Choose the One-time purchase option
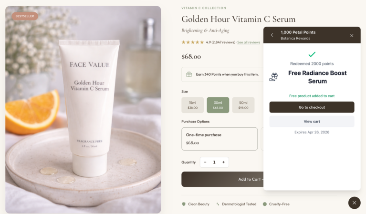366x214 pixels. (x=220, y=139)
